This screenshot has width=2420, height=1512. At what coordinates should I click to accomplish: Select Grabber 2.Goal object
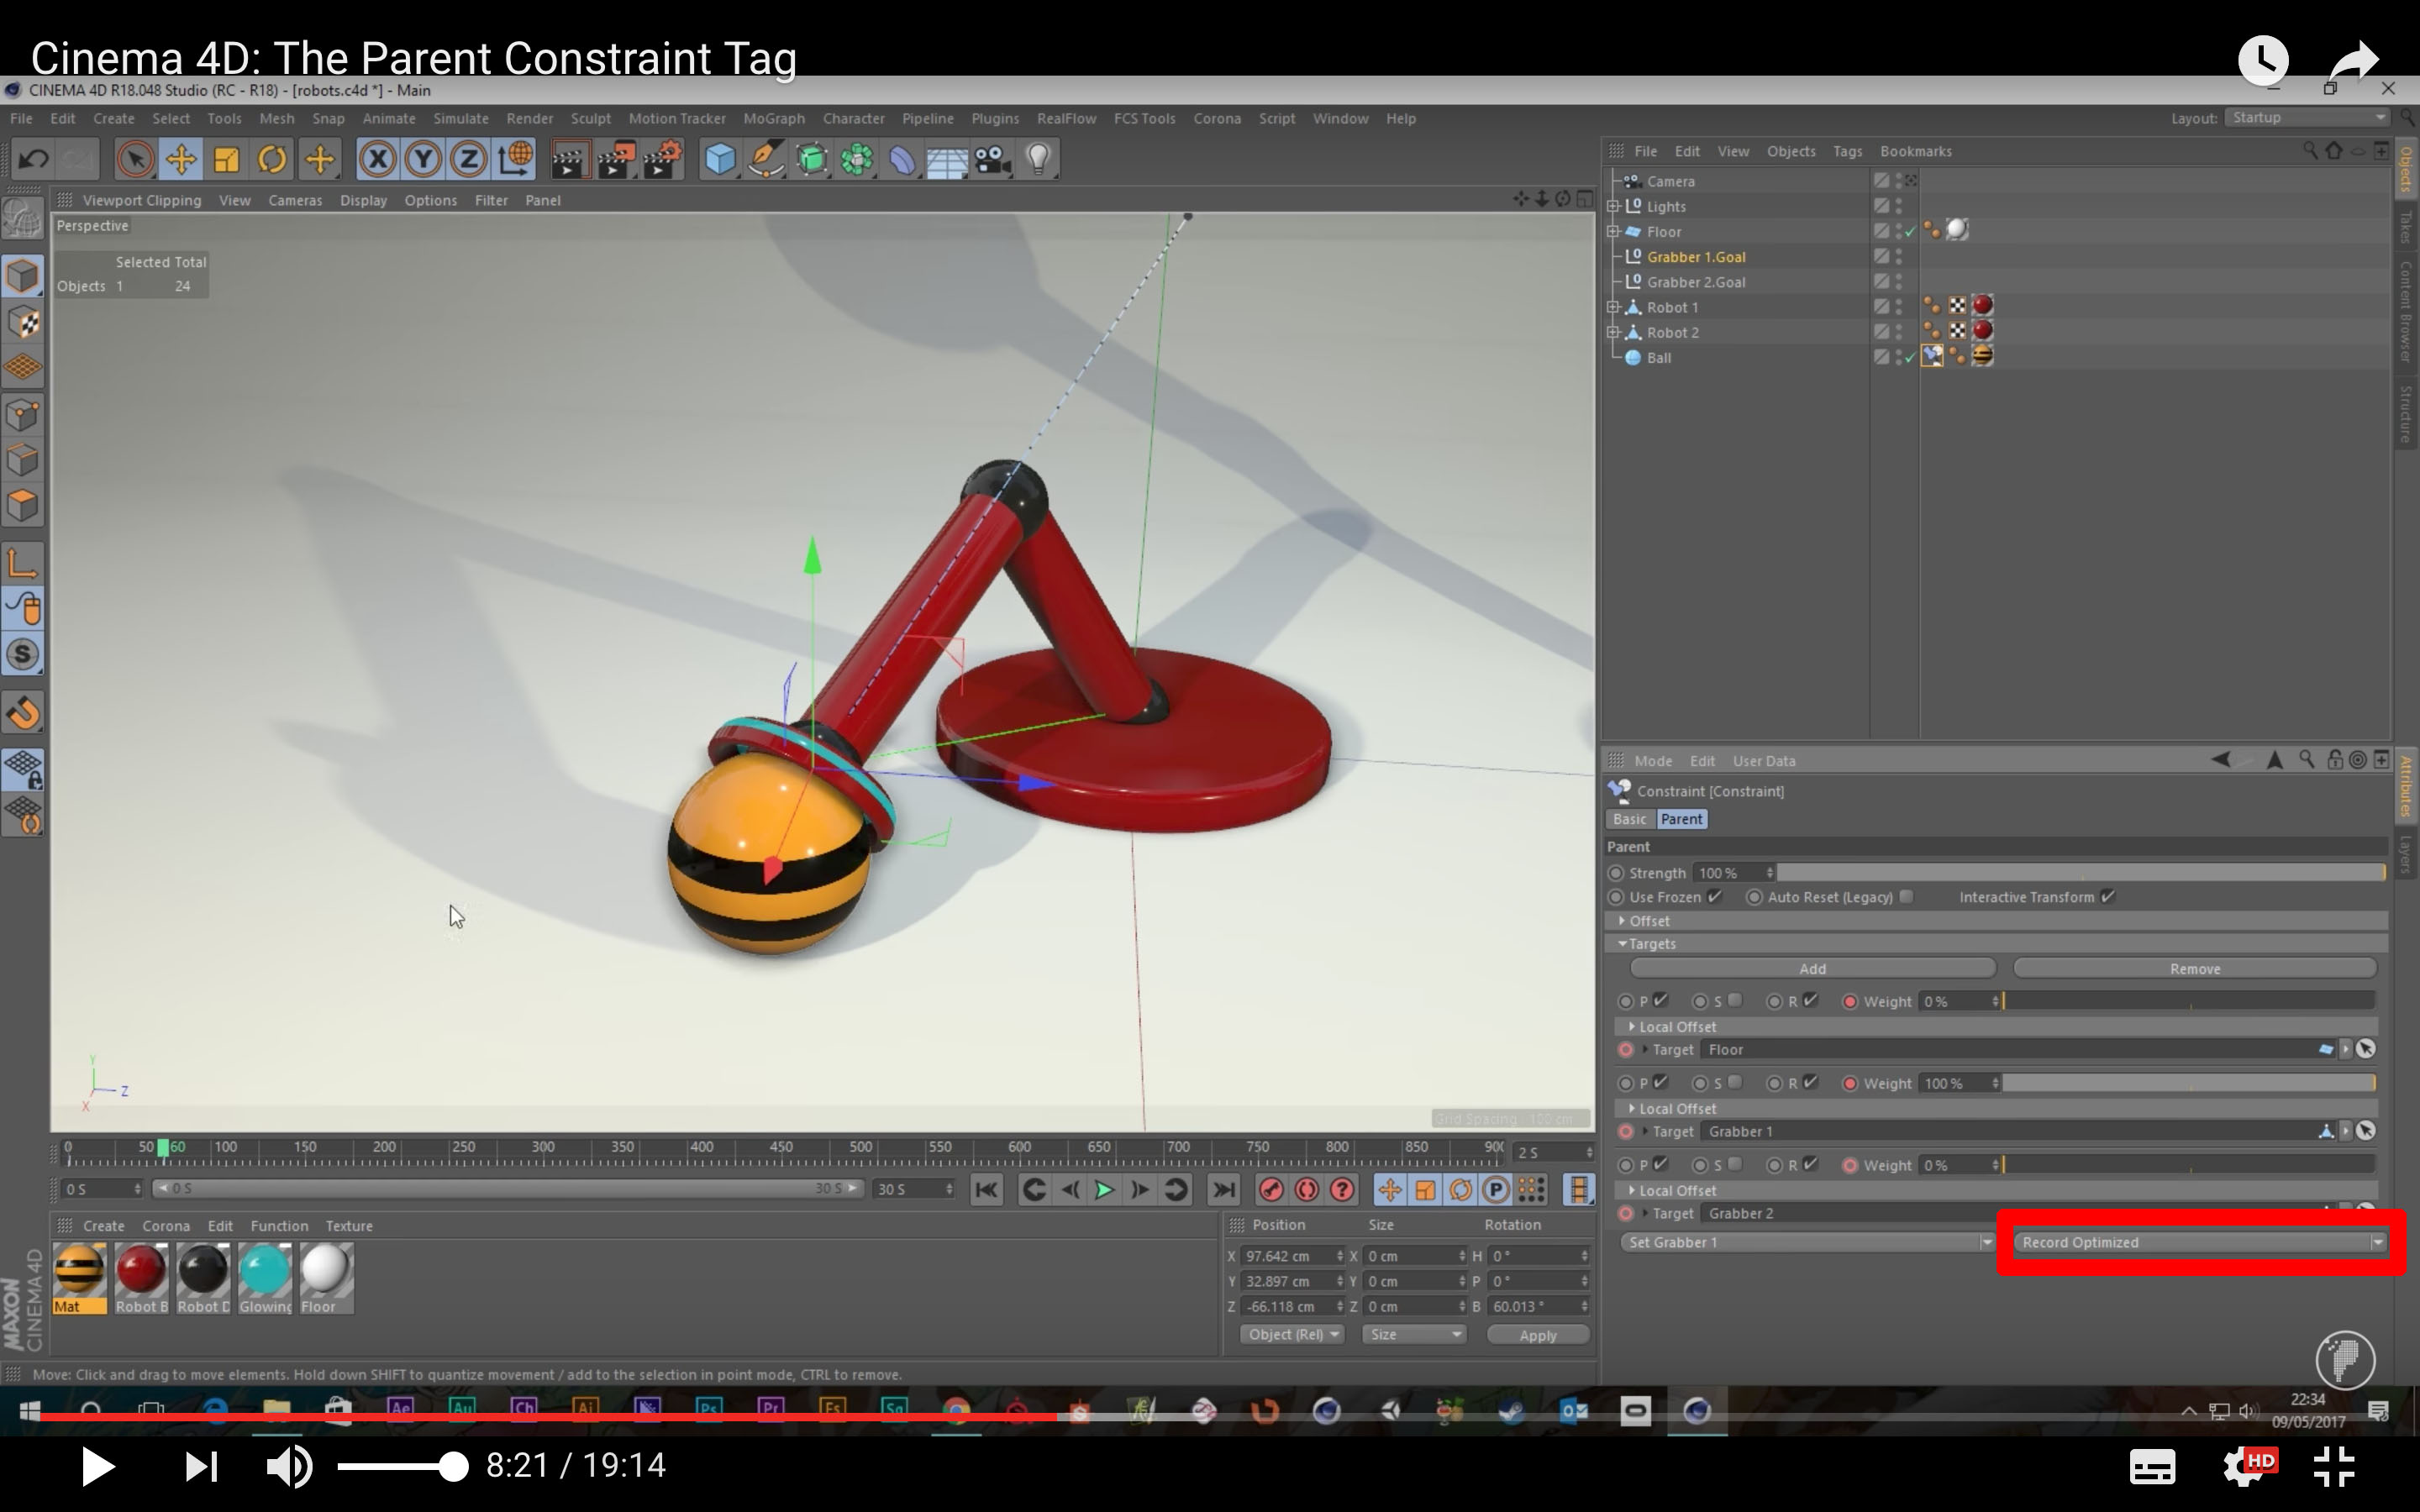[x=1696, y=282]
